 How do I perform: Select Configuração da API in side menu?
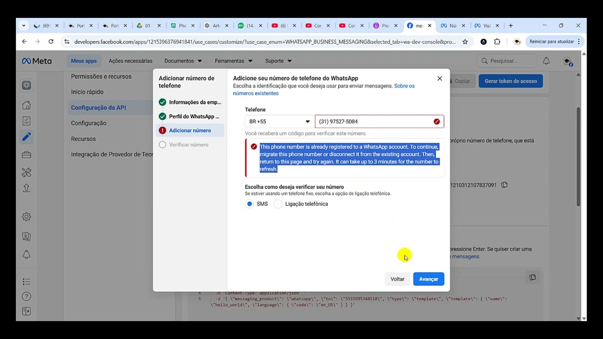[98, 107]
